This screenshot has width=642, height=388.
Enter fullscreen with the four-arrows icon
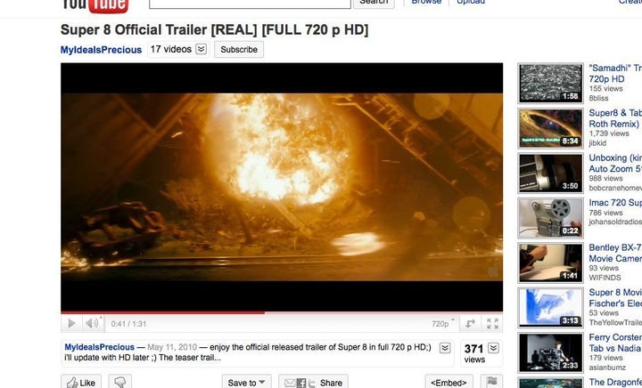tap(492, 323)
